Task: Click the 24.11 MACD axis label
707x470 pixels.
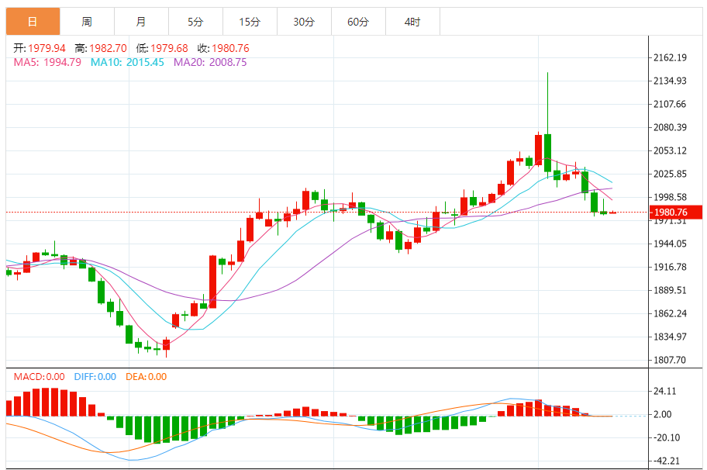Action: 665,391
